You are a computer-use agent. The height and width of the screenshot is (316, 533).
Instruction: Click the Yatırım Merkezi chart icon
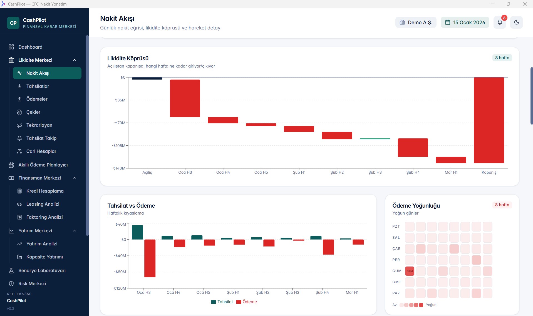pyautogui.click(x=11, y=231)
